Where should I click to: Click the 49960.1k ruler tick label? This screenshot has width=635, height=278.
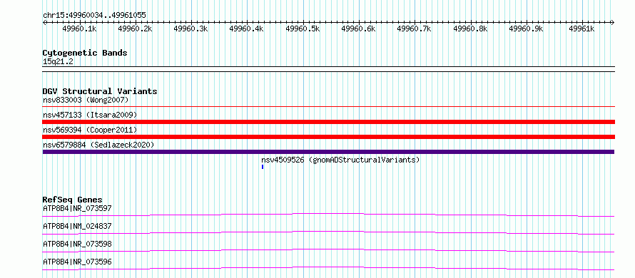pos(79,29)
